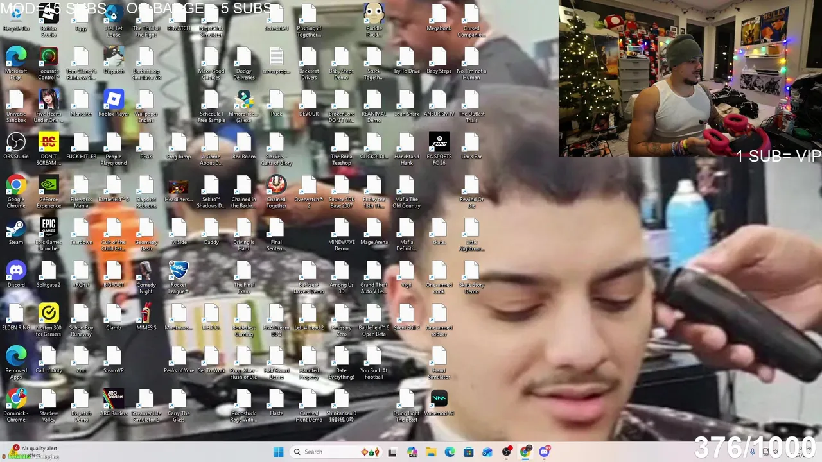Select the Mafia The Old Country shortcut
822x462 pixels.
[407, 191]
